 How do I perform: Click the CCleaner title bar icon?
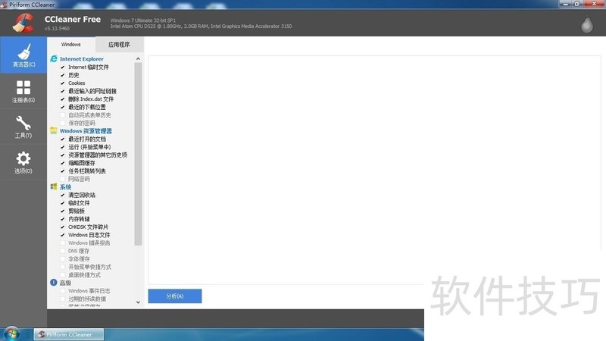coord(4,5)
